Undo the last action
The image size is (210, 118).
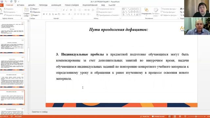point(6,1)
